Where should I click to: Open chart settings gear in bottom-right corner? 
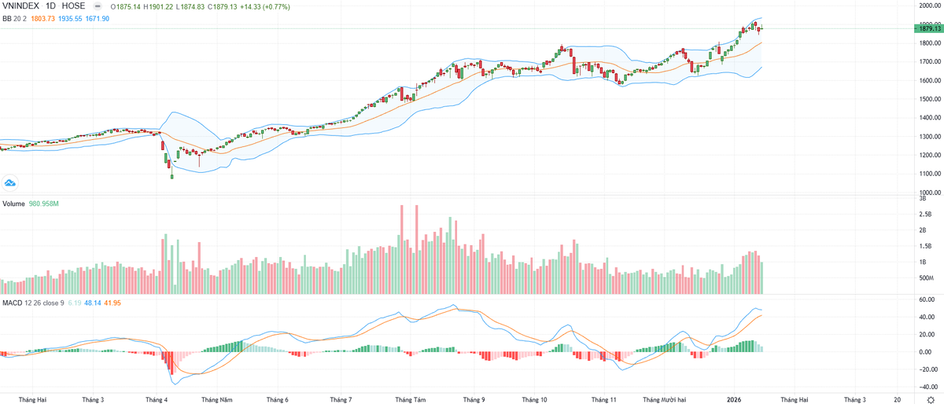click(x=931, y=399)
